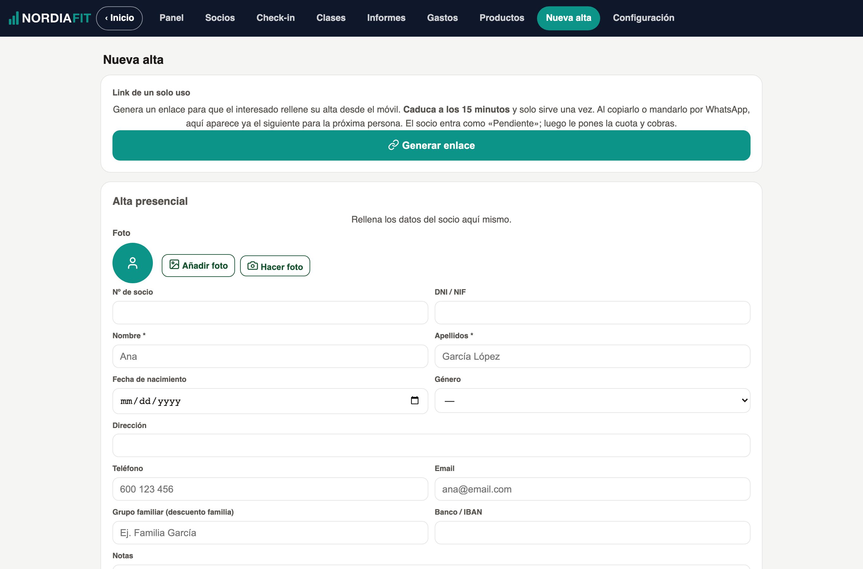Click the Apellidos input field

click(x=593, y=356)
